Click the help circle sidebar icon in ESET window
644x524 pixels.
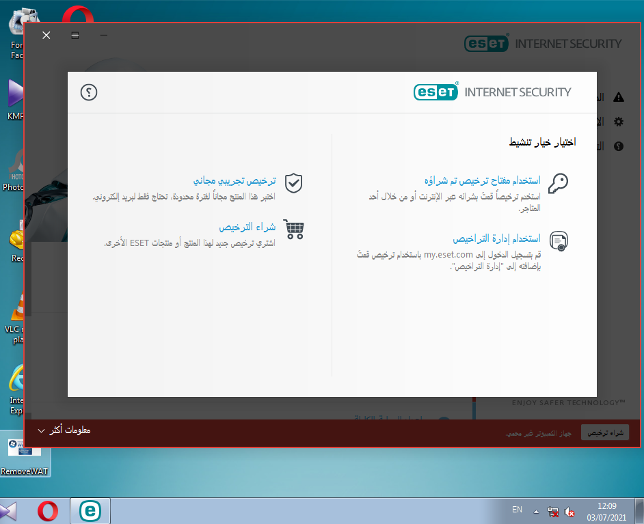click(x=619, y=146)
